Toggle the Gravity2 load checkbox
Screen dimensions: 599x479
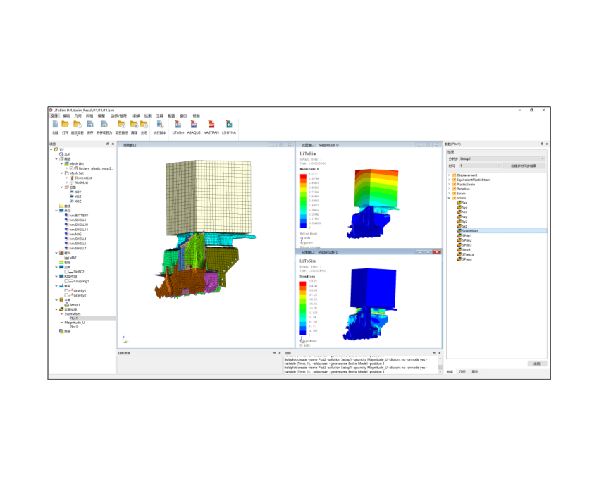[x=66, y=295]
